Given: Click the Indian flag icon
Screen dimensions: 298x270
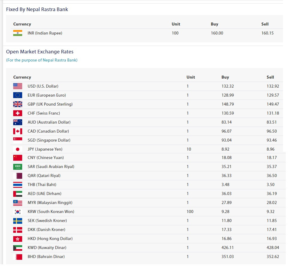Looking at the screenshot, I should (18, 33).
